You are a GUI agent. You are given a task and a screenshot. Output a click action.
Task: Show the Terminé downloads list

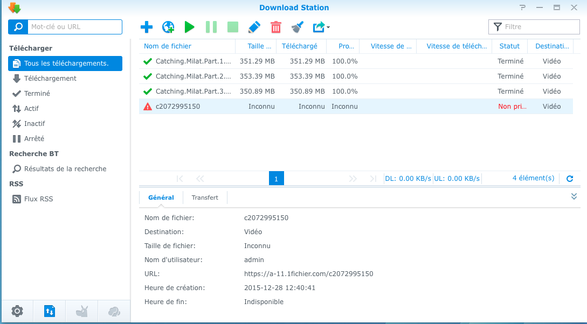37,94
